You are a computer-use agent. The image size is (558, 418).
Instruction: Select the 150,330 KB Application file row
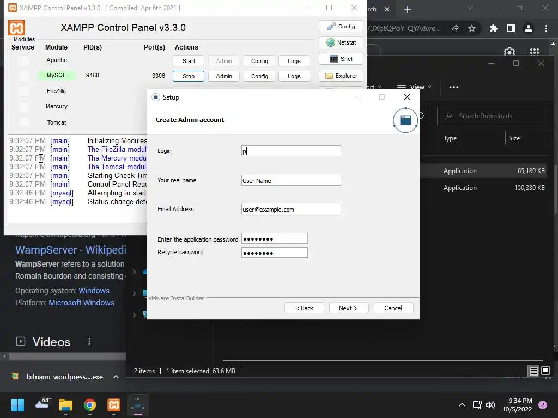click(484, 188)
